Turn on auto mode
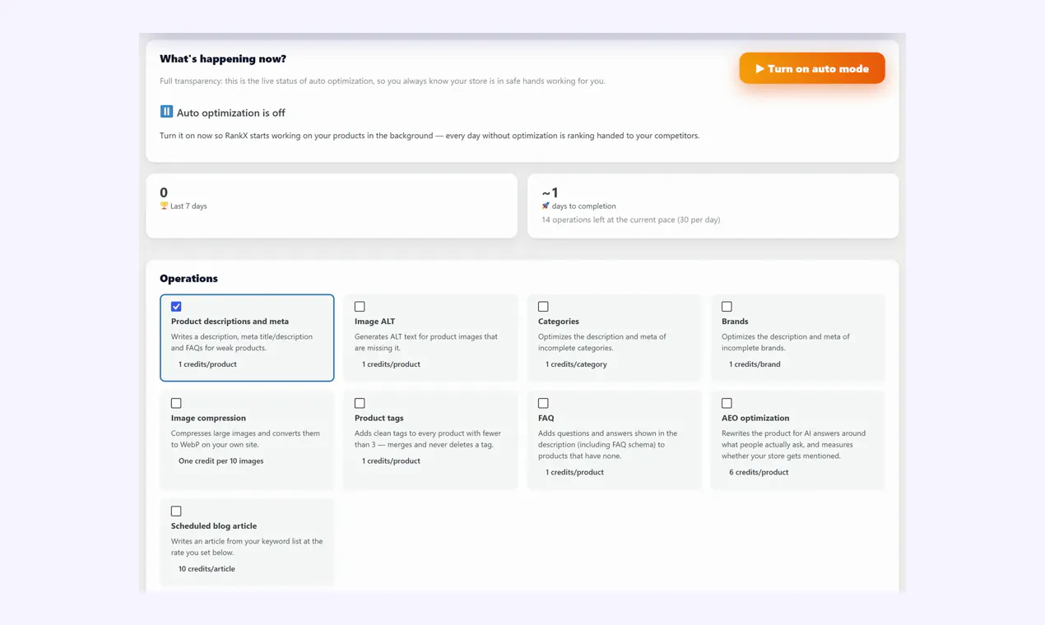The height and width of the screenshot is (625, 1045). pos(812,68)
